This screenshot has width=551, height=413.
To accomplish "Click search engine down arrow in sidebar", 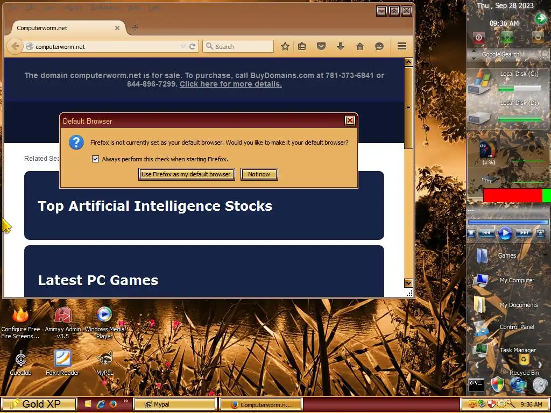I will [x=474, y=58].
